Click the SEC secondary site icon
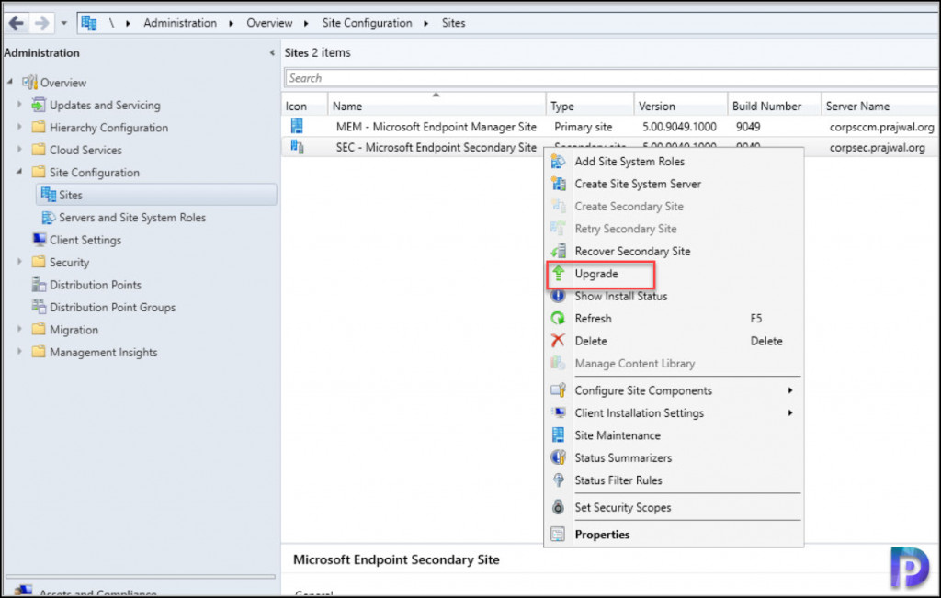The height and width of the screenshot is (598, 941). tap(297, 147)
